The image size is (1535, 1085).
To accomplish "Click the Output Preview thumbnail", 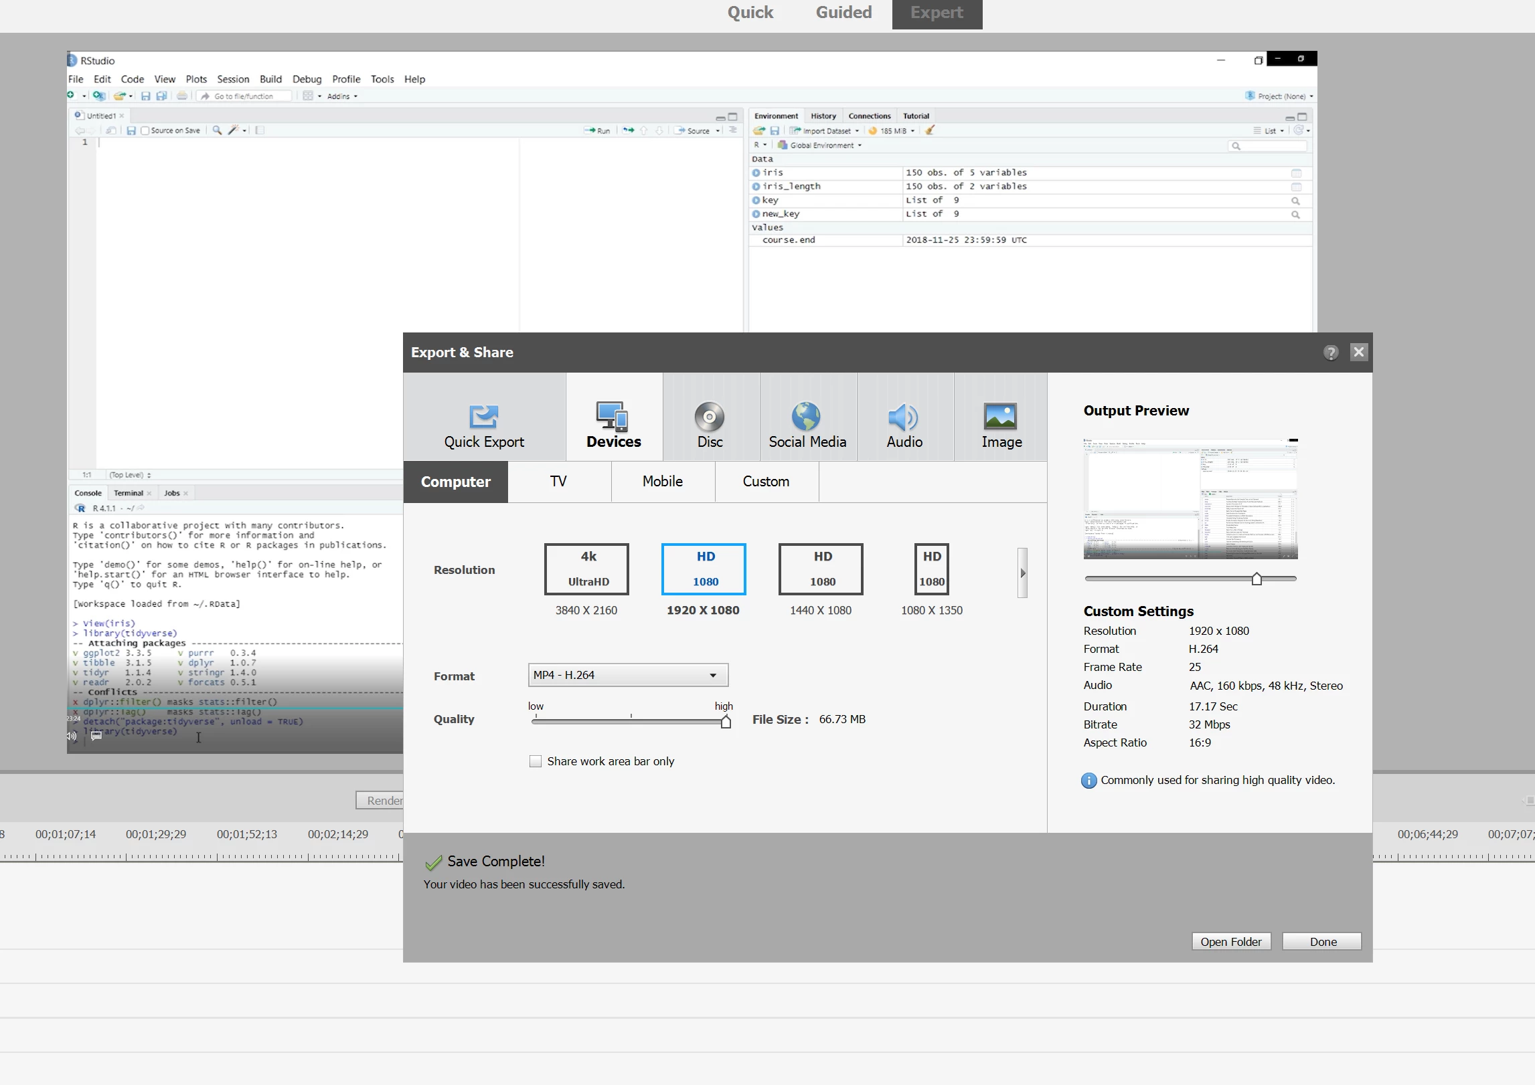I will click(x=1190, y=499).
